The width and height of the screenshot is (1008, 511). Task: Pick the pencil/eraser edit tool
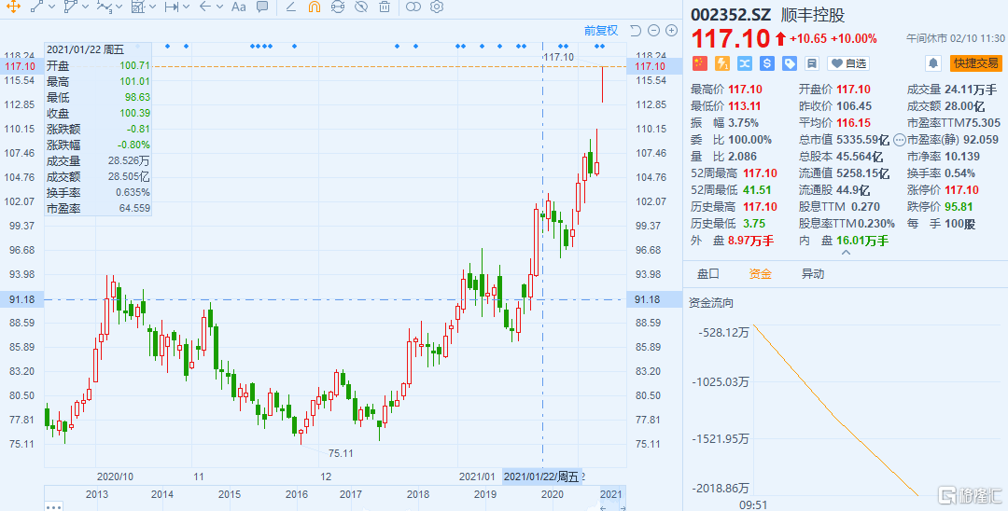point(290,7)
